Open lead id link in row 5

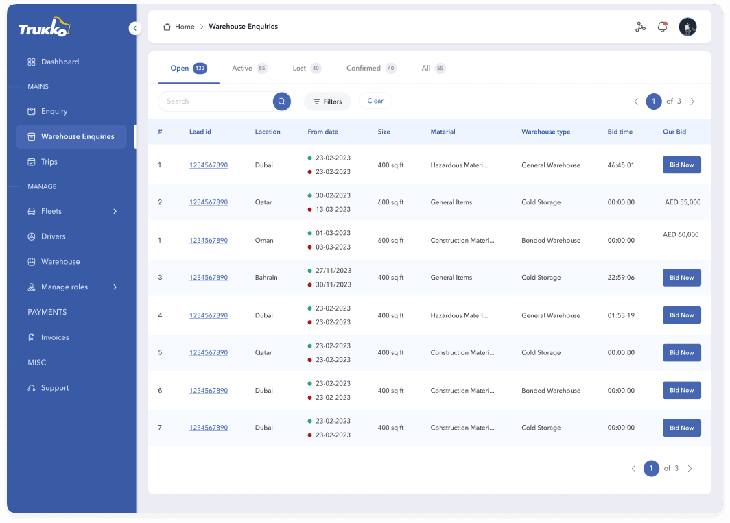209,353
